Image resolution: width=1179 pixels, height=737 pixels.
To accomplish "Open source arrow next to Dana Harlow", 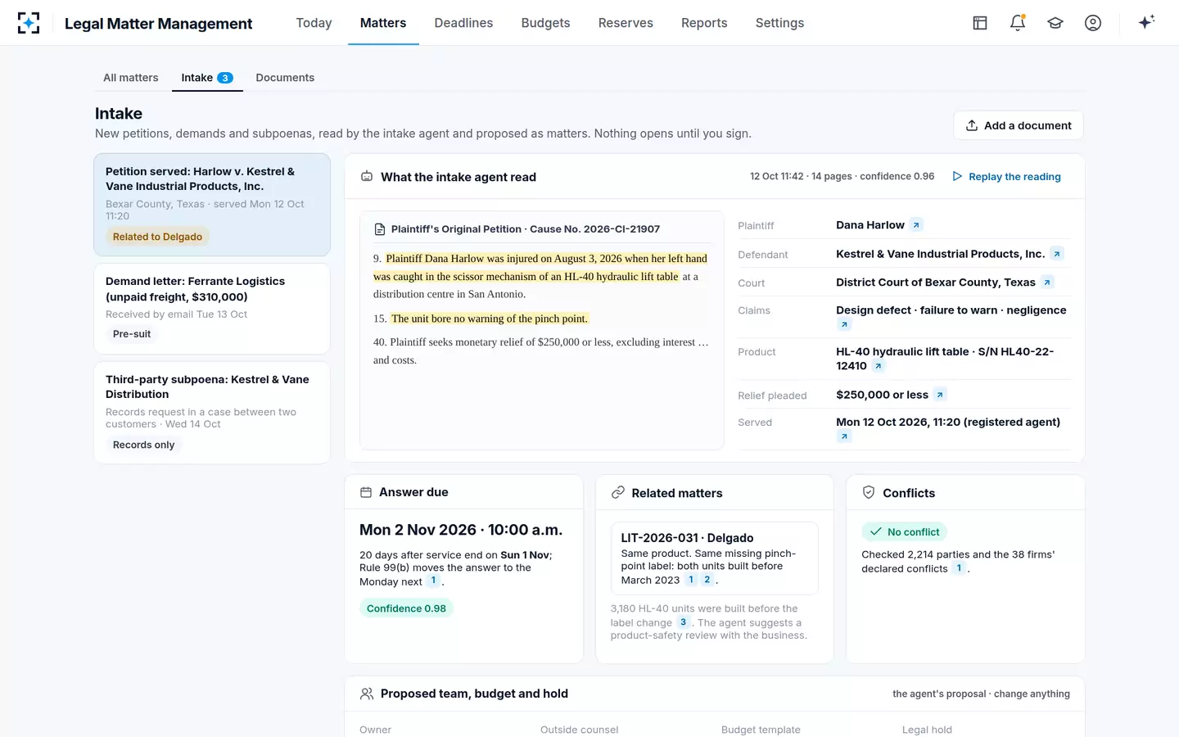I will (x=916, y=225).
